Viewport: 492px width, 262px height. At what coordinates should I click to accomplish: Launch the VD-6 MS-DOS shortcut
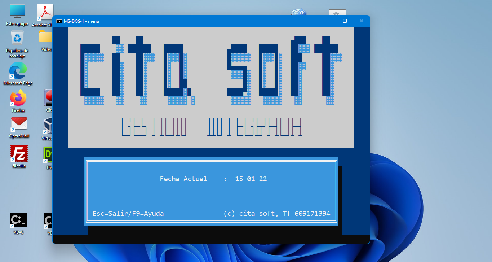click(x=18, y=220)
